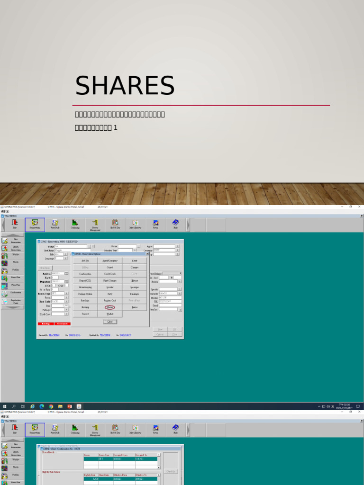Viewport: 364px width, 485px height.
Task: Open End Of Day in upper OPERA toolbar
Action: tap(115, 225)
